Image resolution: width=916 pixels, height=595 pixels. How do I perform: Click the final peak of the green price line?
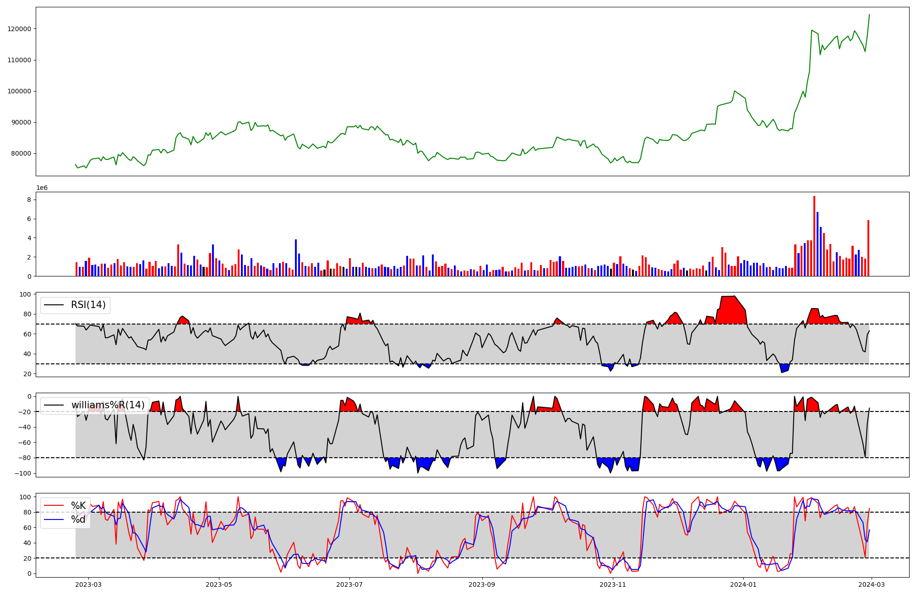(869, 15)
